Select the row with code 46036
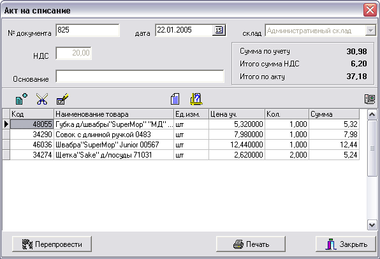 click(181, 145)
